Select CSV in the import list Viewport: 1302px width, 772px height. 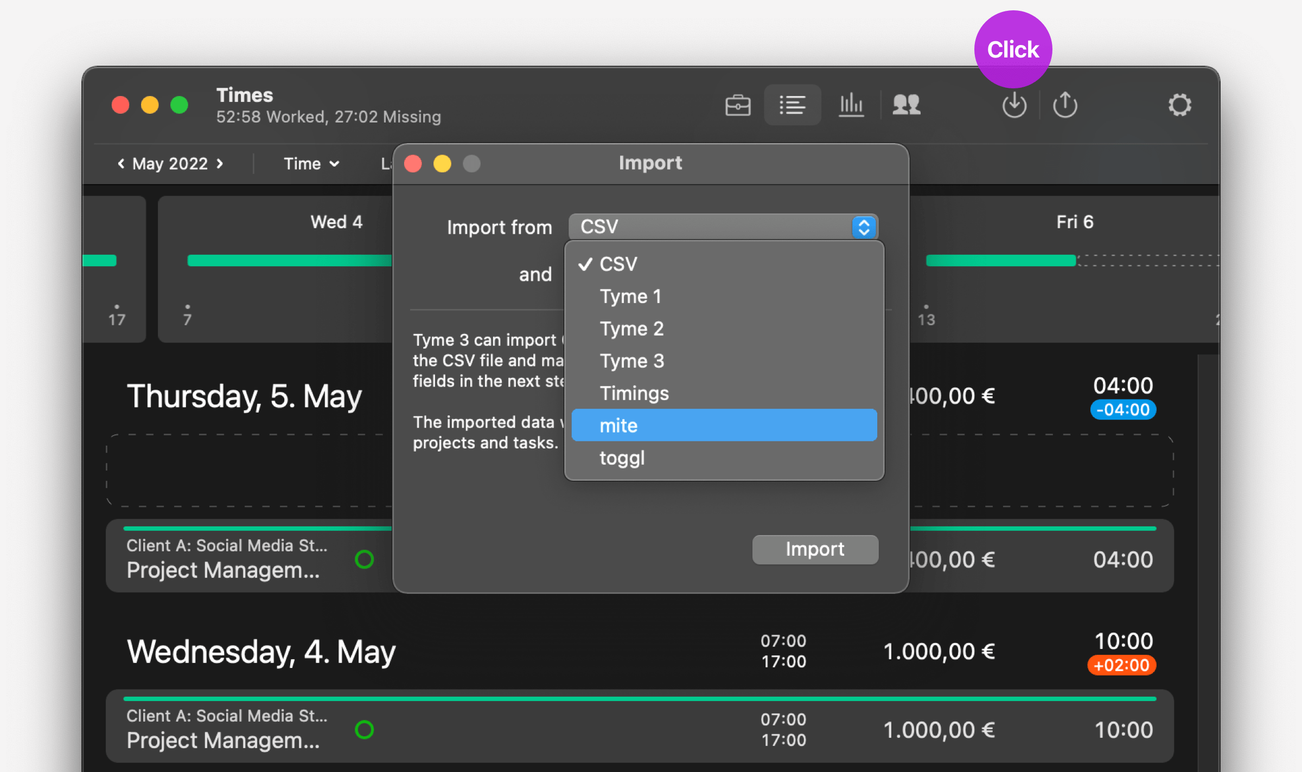point(724,264)
